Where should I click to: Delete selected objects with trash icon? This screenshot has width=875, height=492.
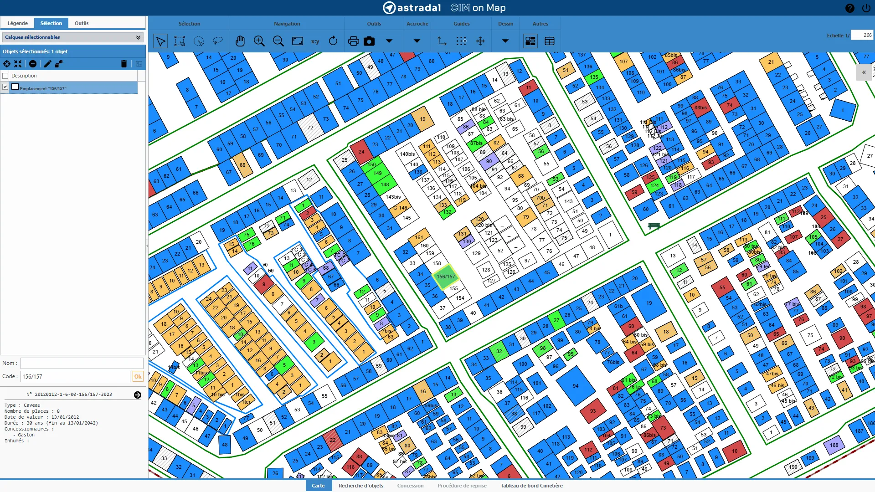(124, 64)
